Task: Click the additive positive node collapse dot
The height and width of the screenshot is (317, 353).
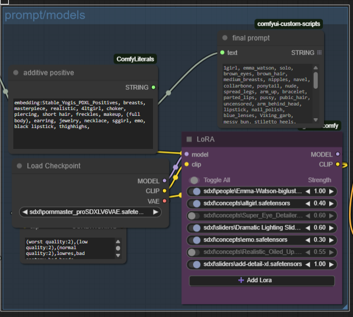Action: tap(16, 72)
